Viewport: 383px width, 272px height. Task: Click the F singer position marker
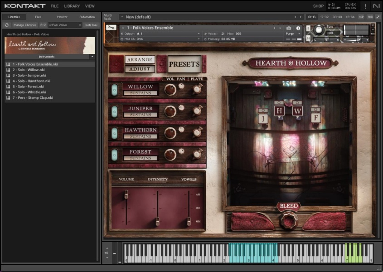point(315,118)
